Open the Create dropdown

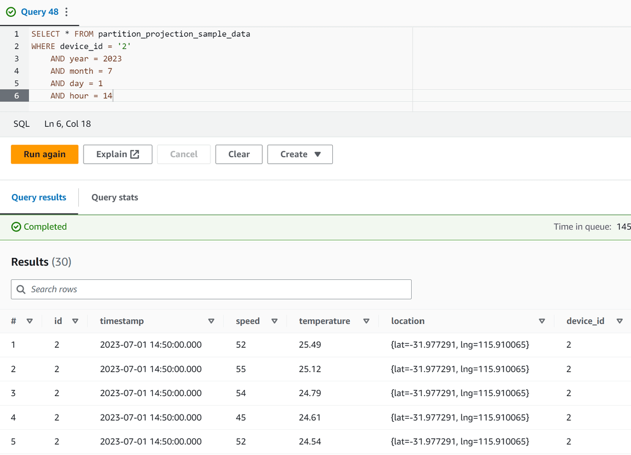[x=300, y=154]
